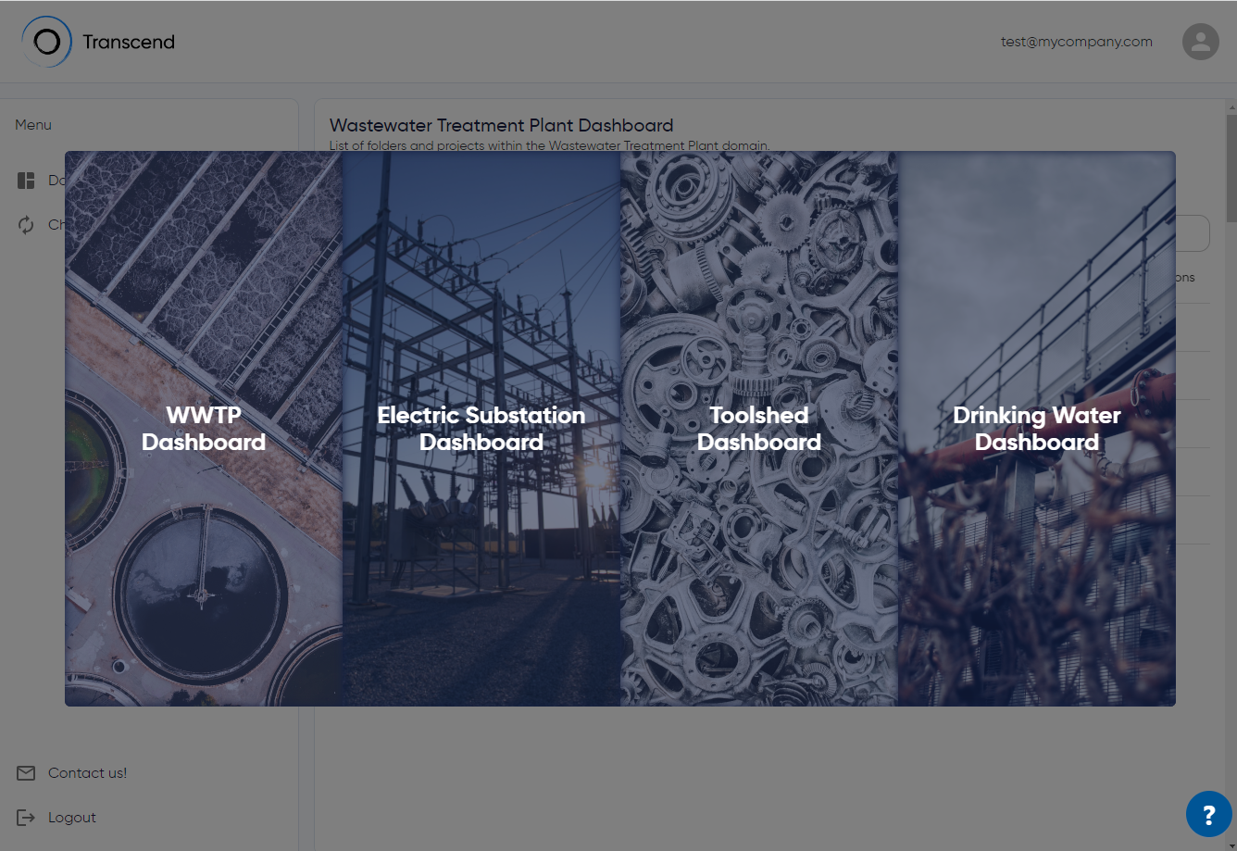
Task: Click the Menu heading in sidebar
Action: [x=33, y=125]
